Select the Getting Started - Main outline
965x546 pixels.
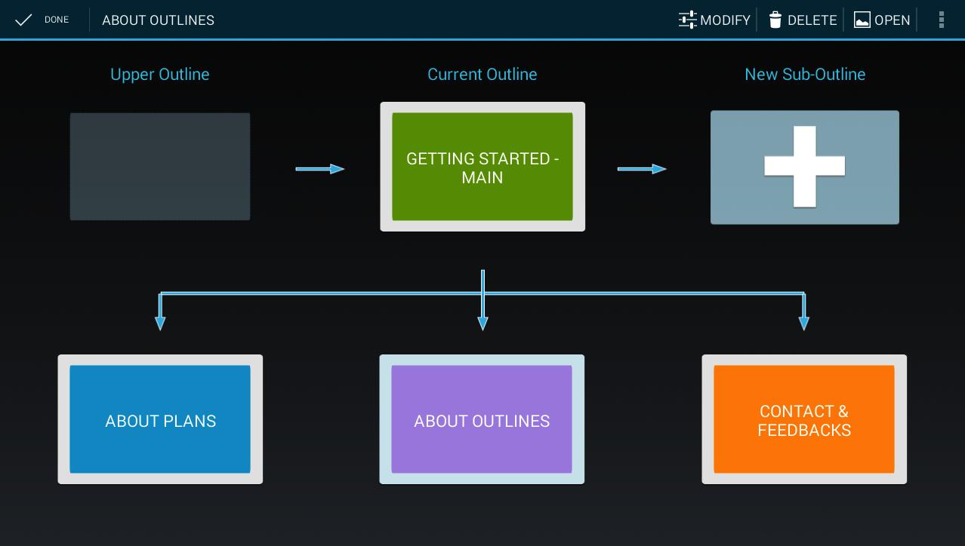(482, 167)
